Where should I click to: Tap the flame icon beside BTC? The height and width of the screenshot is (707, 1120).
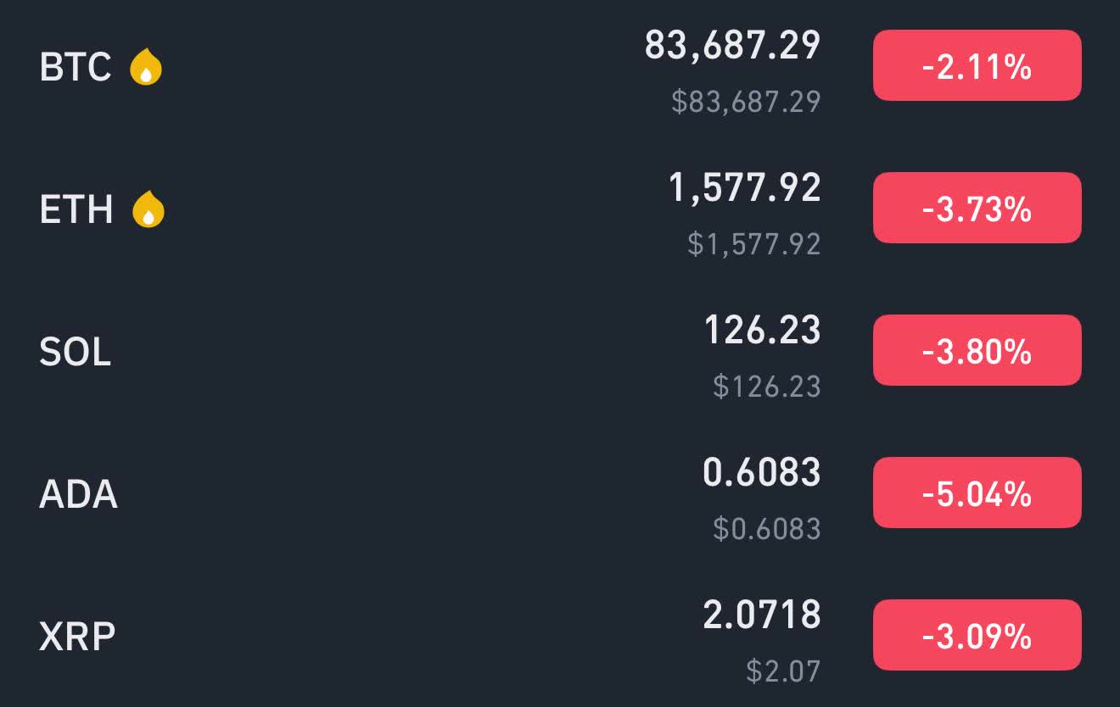tap(146, 67)
